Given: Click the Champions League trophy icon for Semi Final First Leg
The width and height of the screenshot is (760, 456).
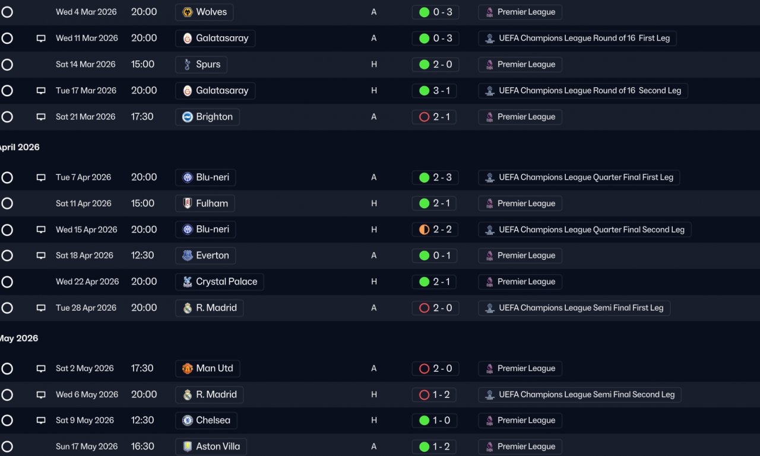Looking at the screenshot, I should tap(490, 308).
